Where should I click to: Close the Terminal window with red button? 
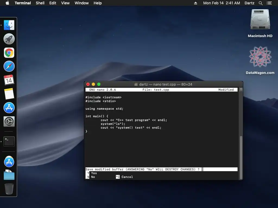[x=88, y=84]
